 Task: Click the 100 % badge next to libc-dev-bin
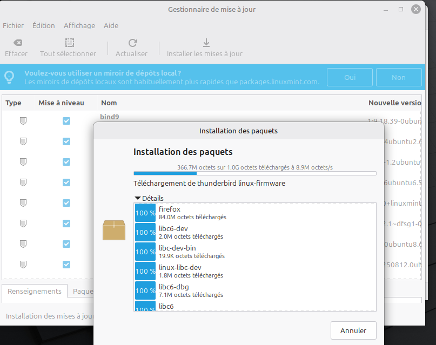145,252
